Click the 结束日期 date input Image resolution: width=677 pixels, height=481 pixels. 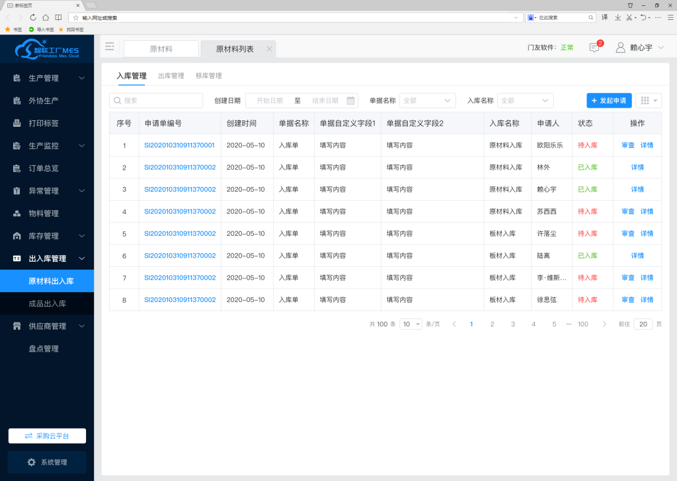coord(325,100)
